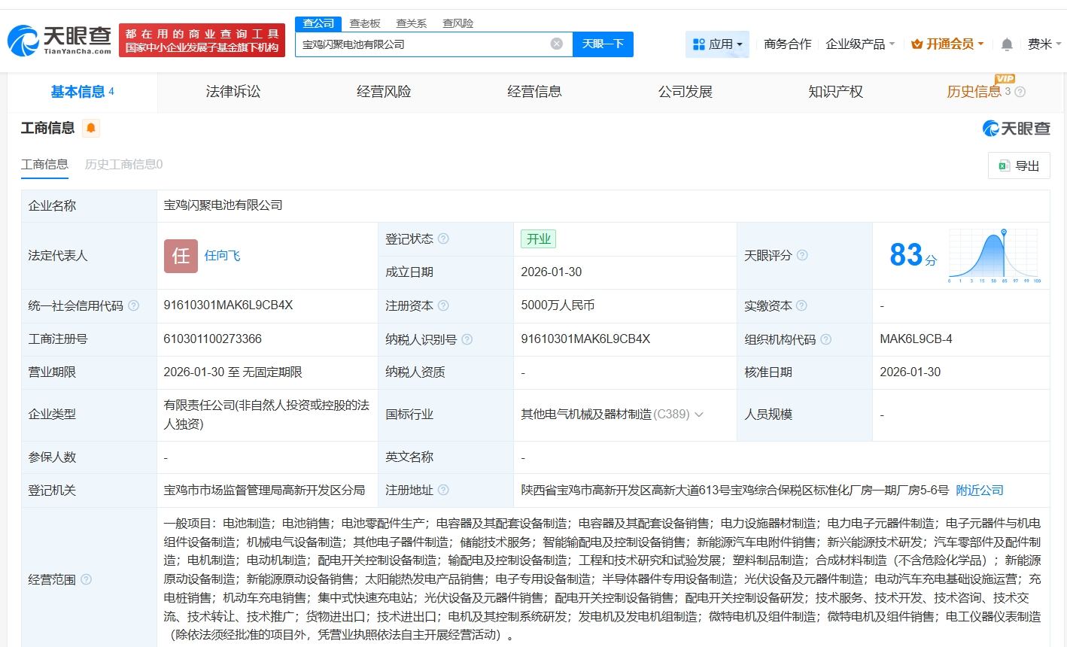This screenshot has width=1067, height=647.
Task: Click help icon next to 天眼评分
Action: pos(802,256)
